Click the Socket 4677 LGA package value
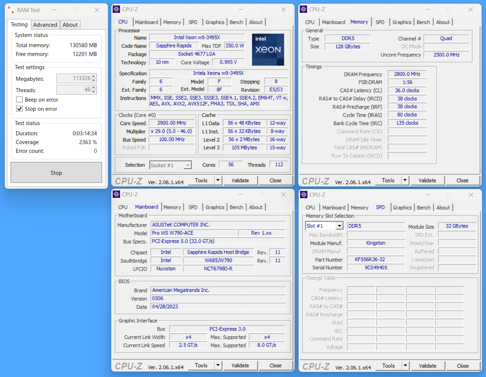Viewport: 486px width, 377px height. click(197, 54)
